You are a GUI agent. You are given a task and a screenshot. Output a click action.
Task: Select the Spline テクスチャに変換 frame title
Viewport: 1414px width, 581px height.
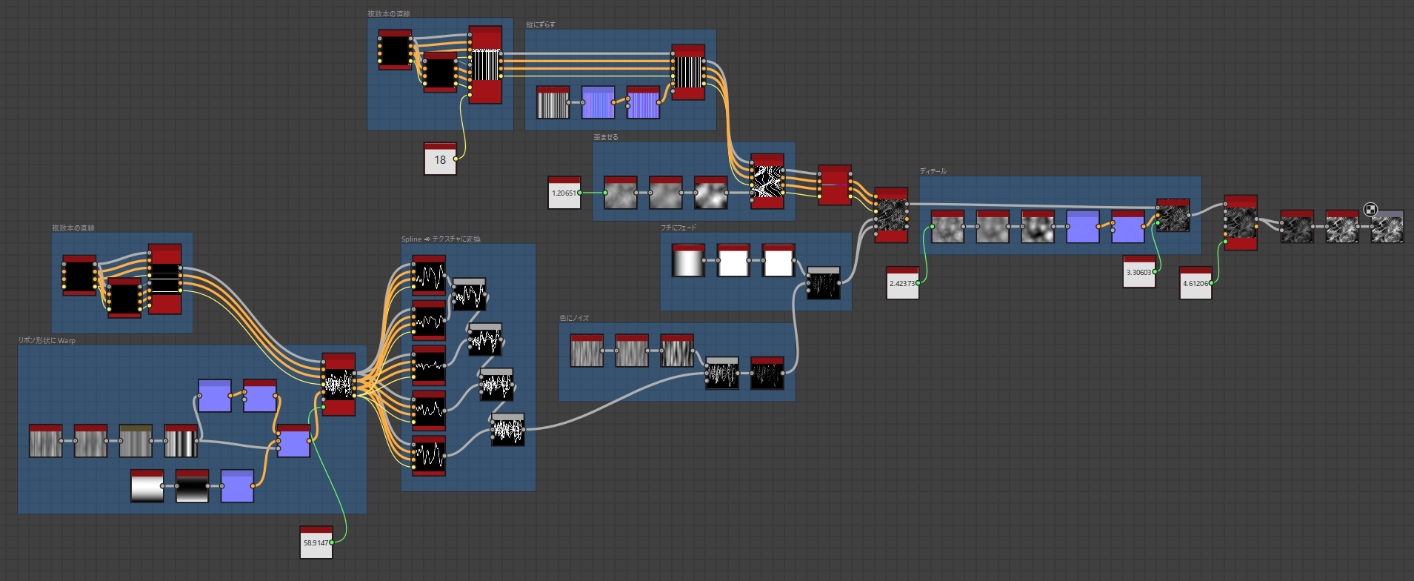441,239
